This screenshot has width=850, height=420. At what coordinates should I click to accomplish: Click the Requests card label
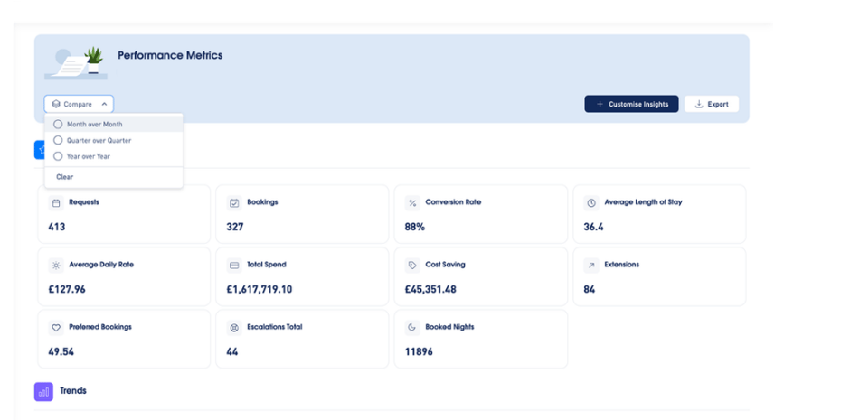[84, 202]
